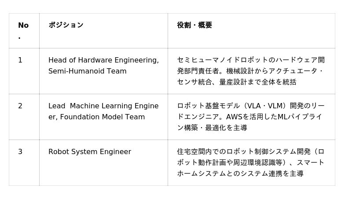Click Semi-Humanoid Team text
352x199 pixels.
88,71
